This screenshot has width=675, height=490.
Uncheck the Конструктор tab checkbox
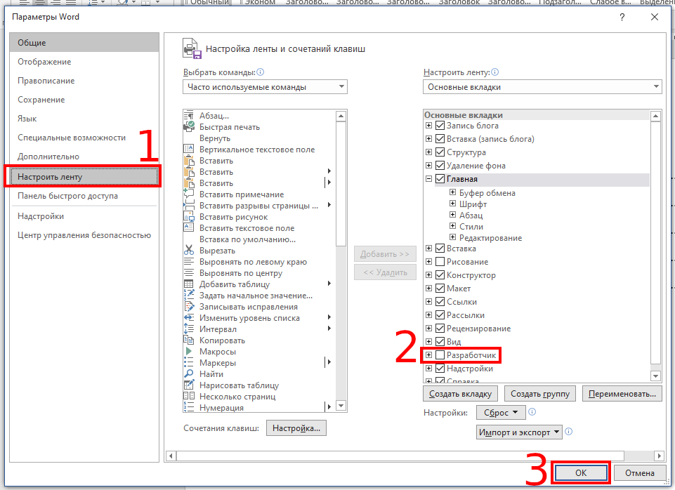pyautogui.click(x=440, y=275)
